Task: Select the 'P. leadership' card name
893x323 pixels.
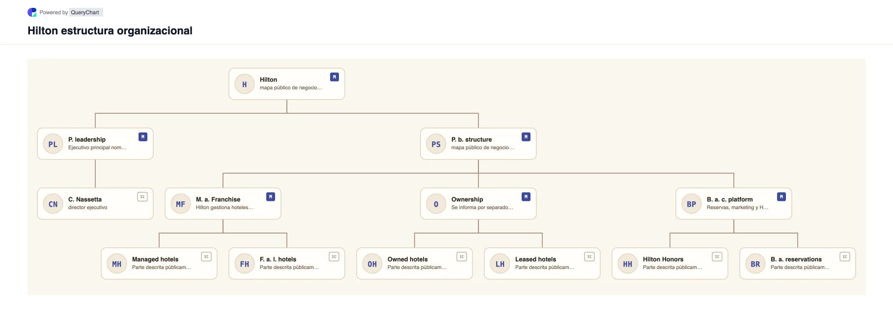Action: coord(87,139)
